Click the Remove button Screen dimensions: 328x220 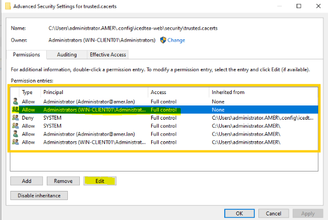[x=63, y=181]
